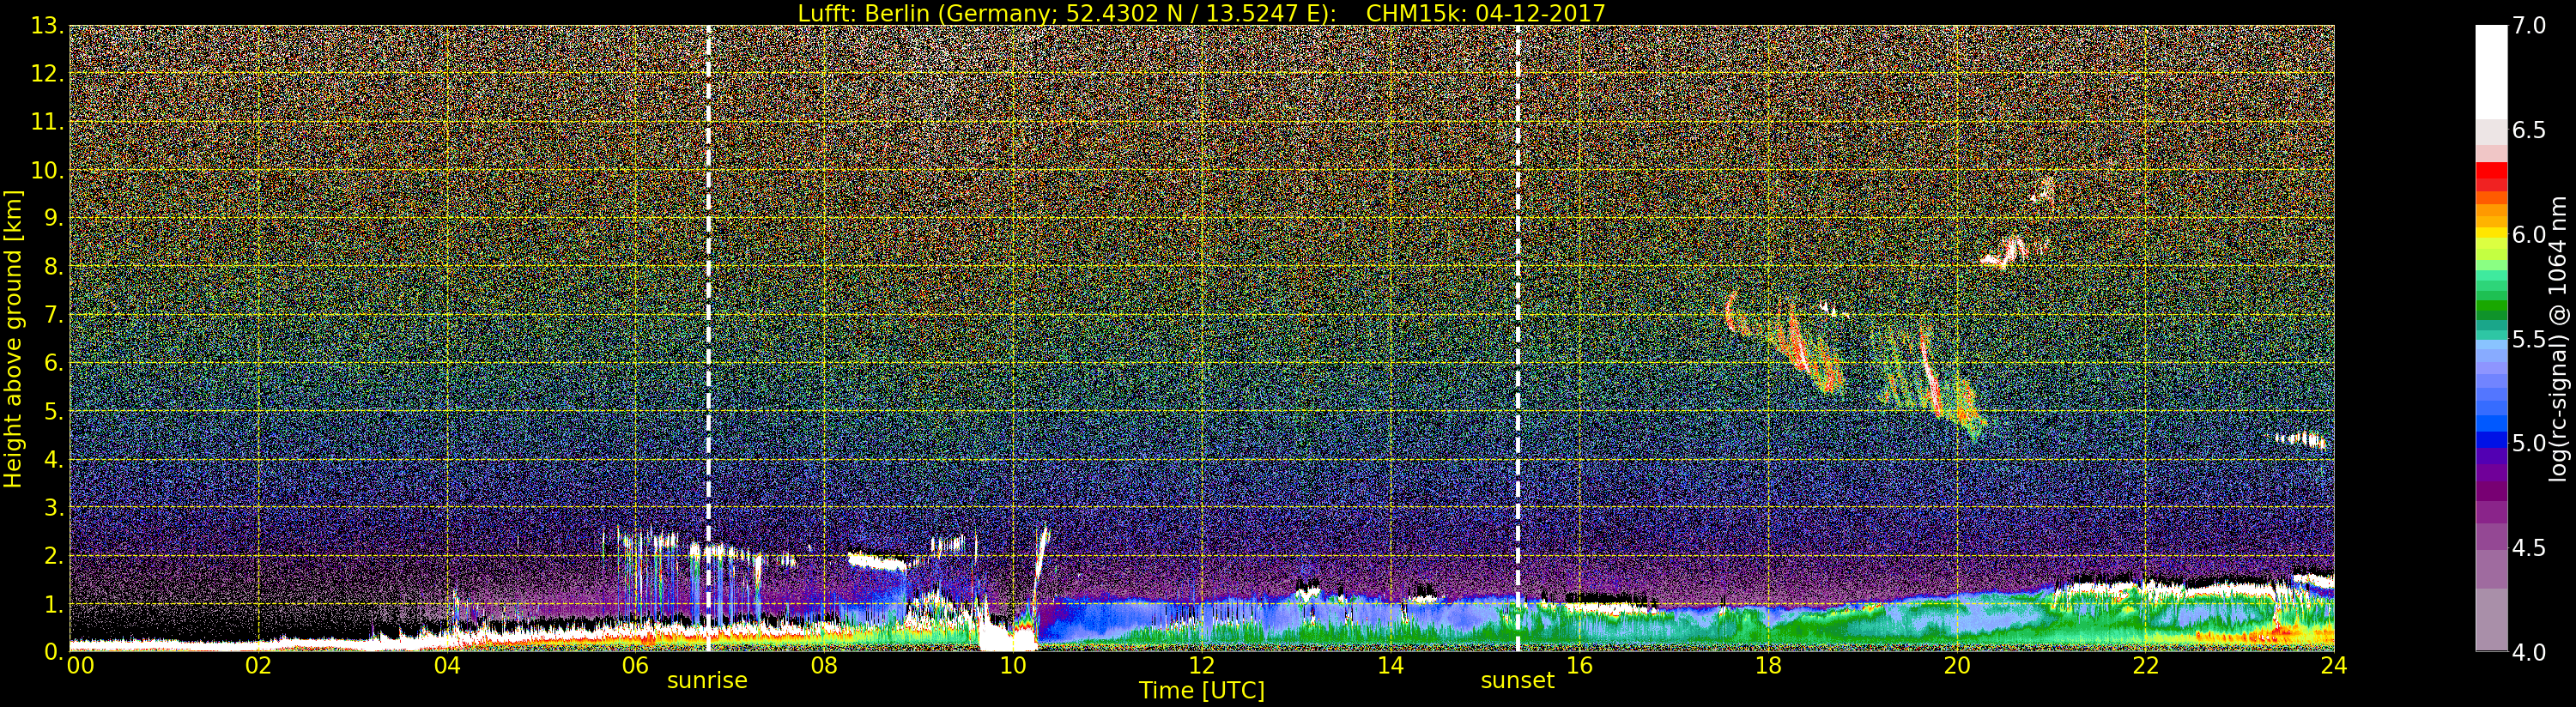Click the '04' time axis tick label
The height and width of the screenshot is (707, 2576).
[x=447, y=666]
